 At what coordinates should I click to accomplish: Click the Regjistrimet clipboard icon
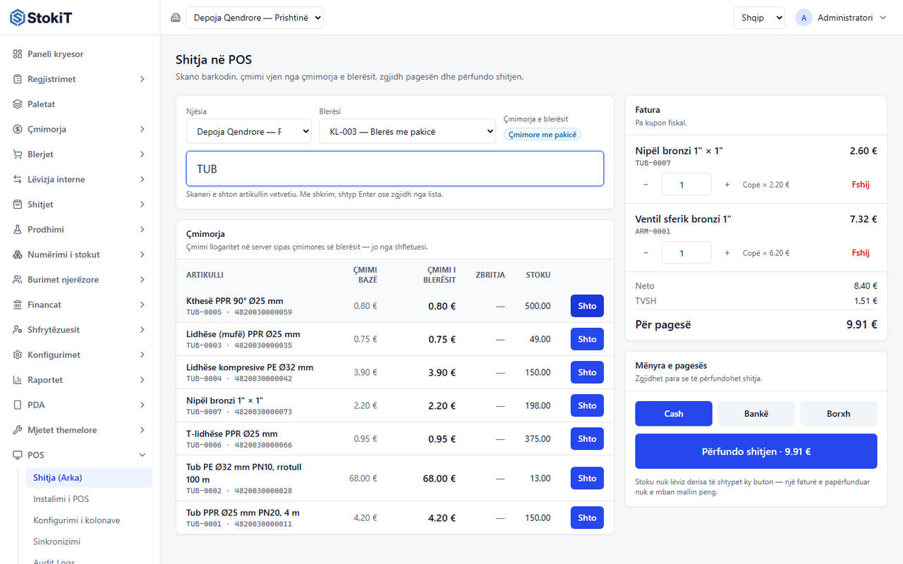coord(18,79)
